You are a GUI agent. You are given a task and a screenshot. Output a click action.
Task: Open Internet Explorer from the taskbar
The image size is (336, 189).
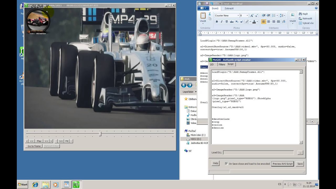coord(35,185)
